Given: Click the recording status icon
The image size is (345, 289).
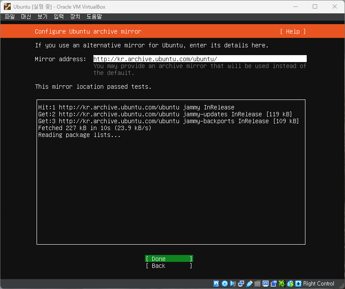Looking at the screenshot, I should [274, 284].
